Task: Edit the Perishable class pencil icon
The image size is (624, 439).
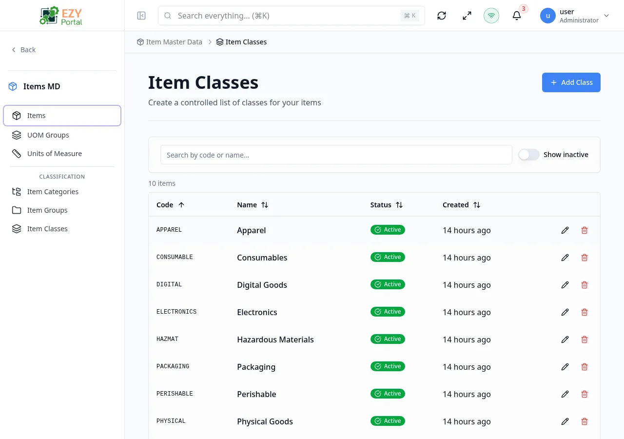Action: [565, 394]
